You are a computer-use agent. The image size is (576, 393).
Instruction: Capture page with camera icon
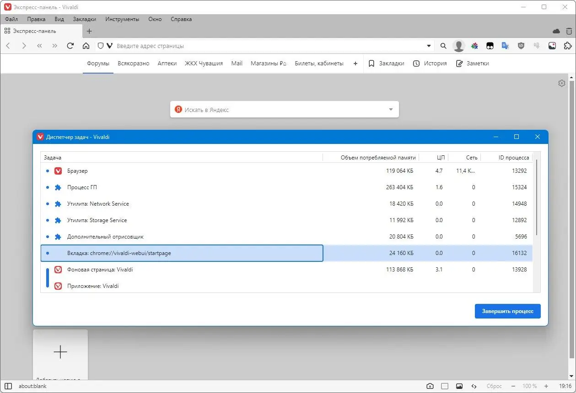[430, 386]
